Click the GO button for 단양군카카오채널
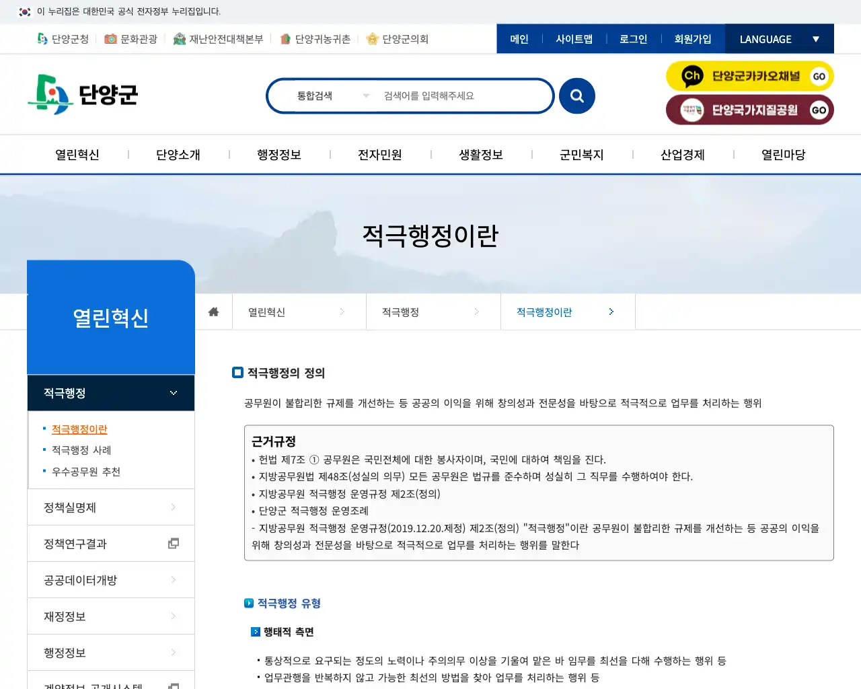Screen dimensions: 861x689 click(x=818, y=76)
